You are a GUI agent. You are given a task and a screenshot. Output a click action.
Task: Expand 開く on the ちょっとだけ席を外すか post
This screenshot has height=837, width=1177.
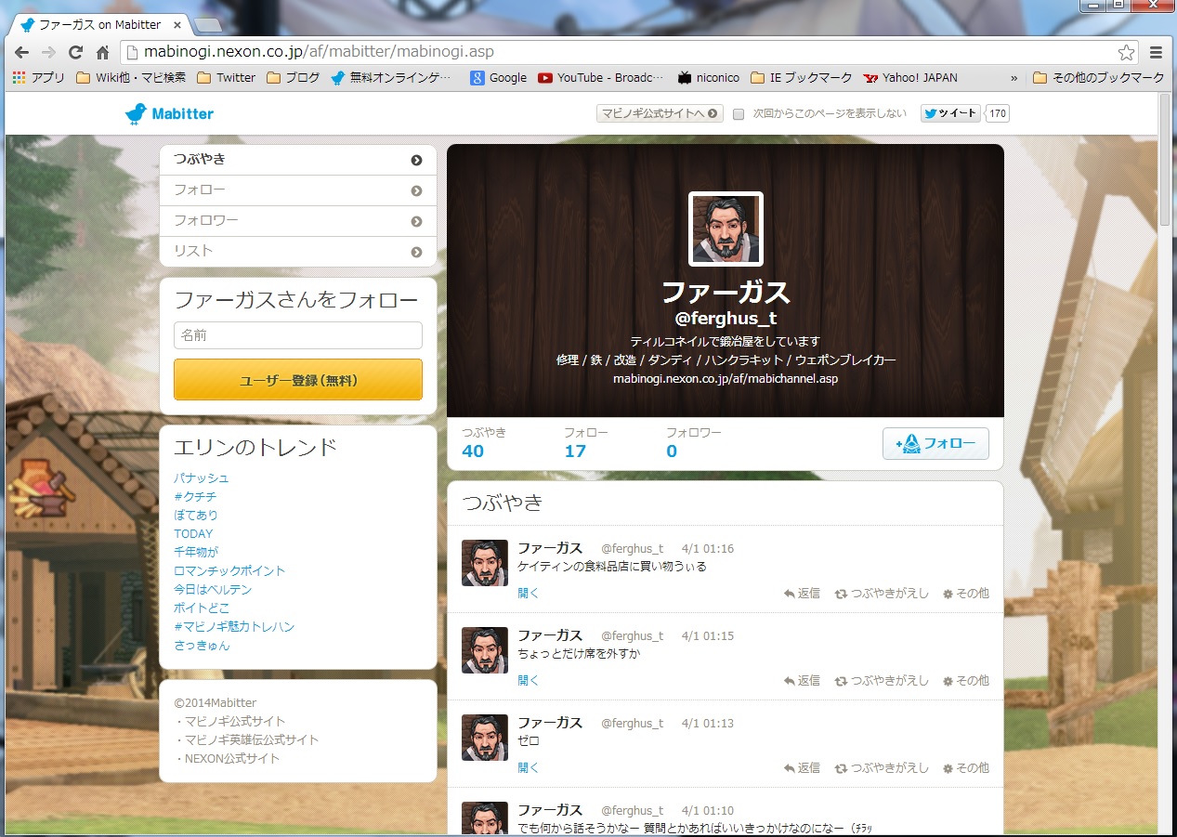click(x=529, y=680)
